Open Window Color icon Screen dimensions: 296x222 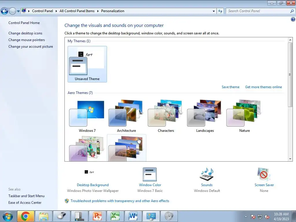pyautogui.click(x=150, y=174)
